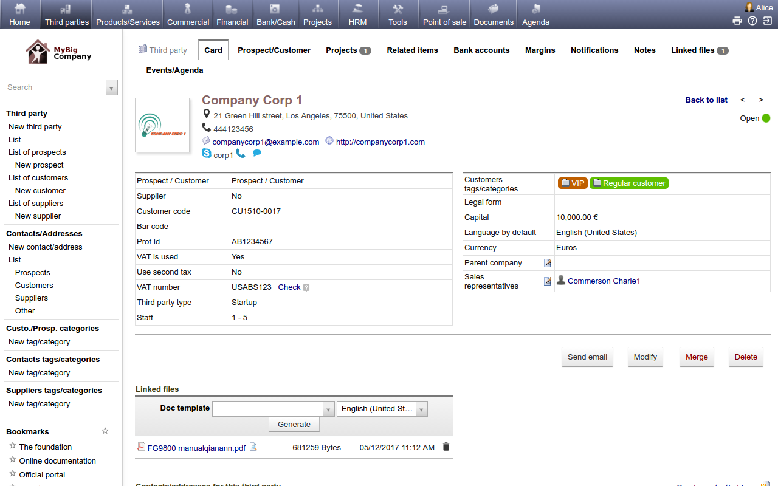This screenshot has height=486, width=778.
Task: Switch to the Prospect/Customer tab
Action: [274, 50]
